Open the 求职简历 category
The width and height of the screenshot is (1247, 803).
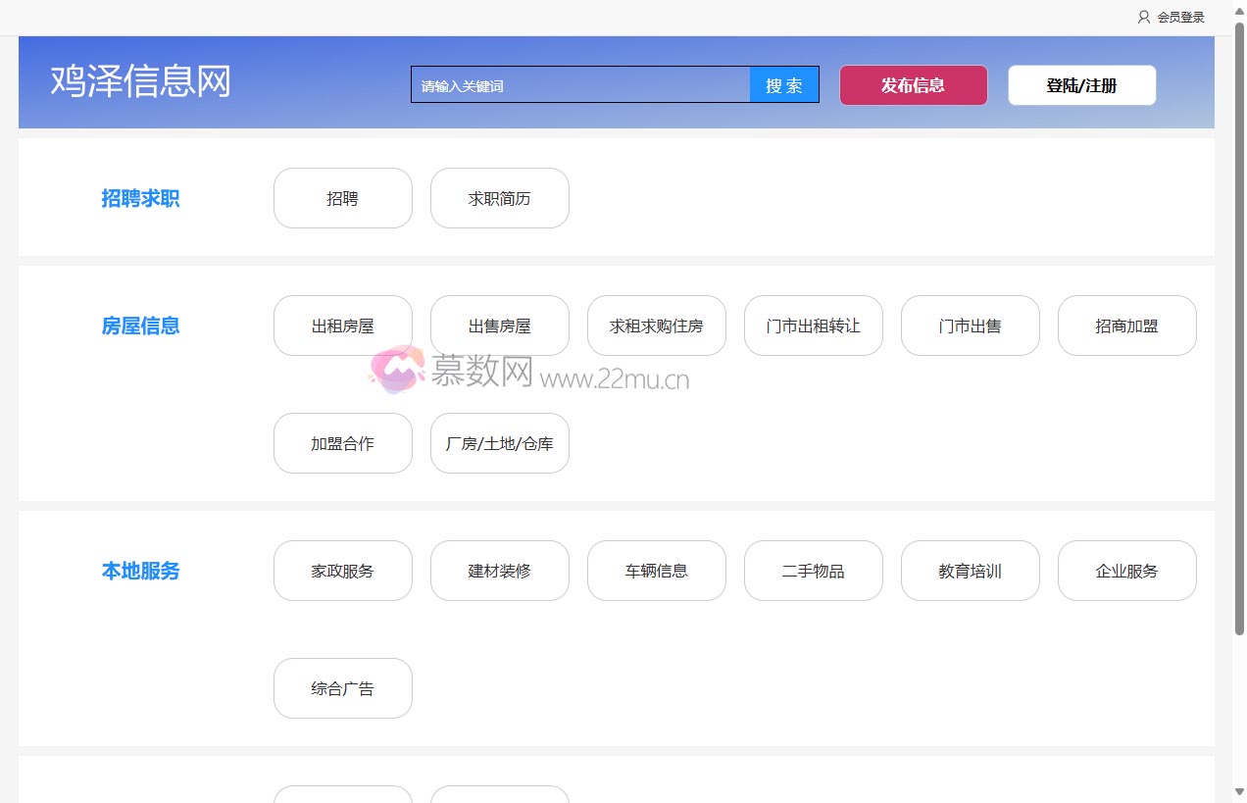pos(499,198)
